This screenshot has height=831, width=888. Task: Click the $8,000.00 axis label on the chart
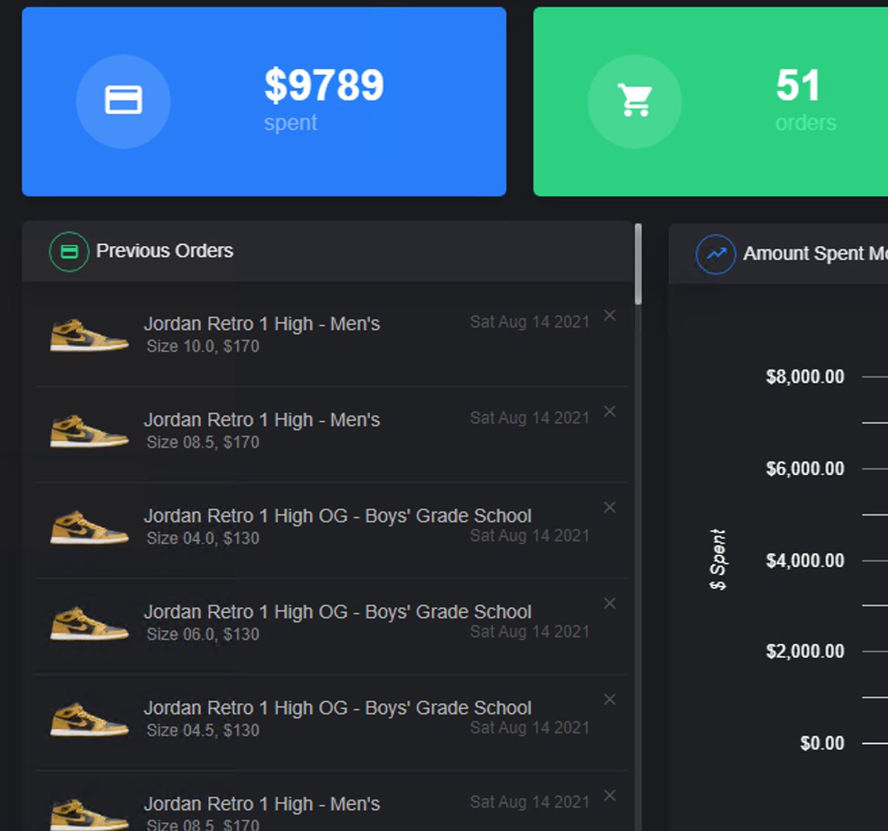[805, 377]
